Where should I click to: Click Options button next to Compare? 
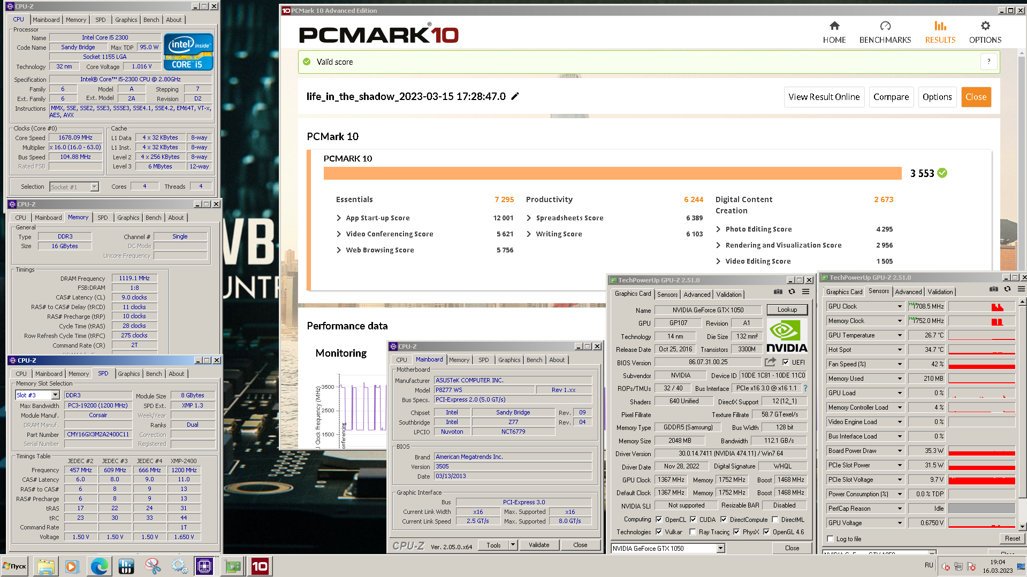pyautogui.click(x=937, y=97)
